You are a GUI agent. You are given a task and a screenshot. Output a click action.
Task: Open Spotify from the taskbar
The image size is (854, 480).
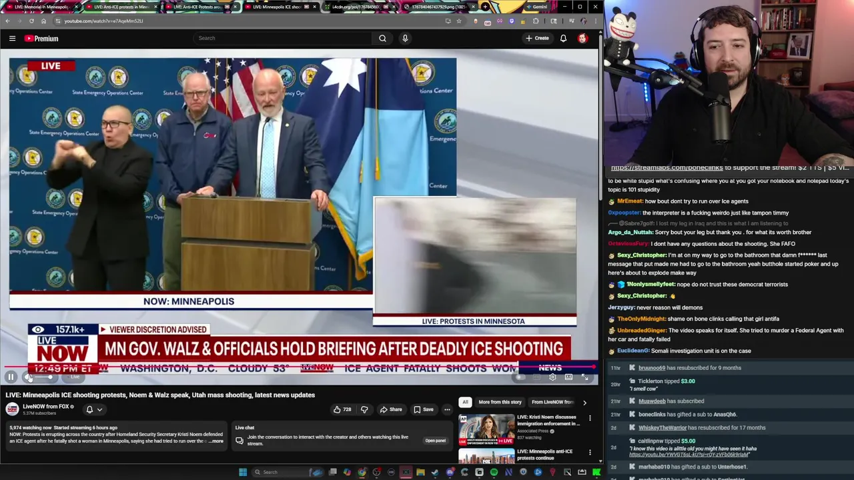494,472
